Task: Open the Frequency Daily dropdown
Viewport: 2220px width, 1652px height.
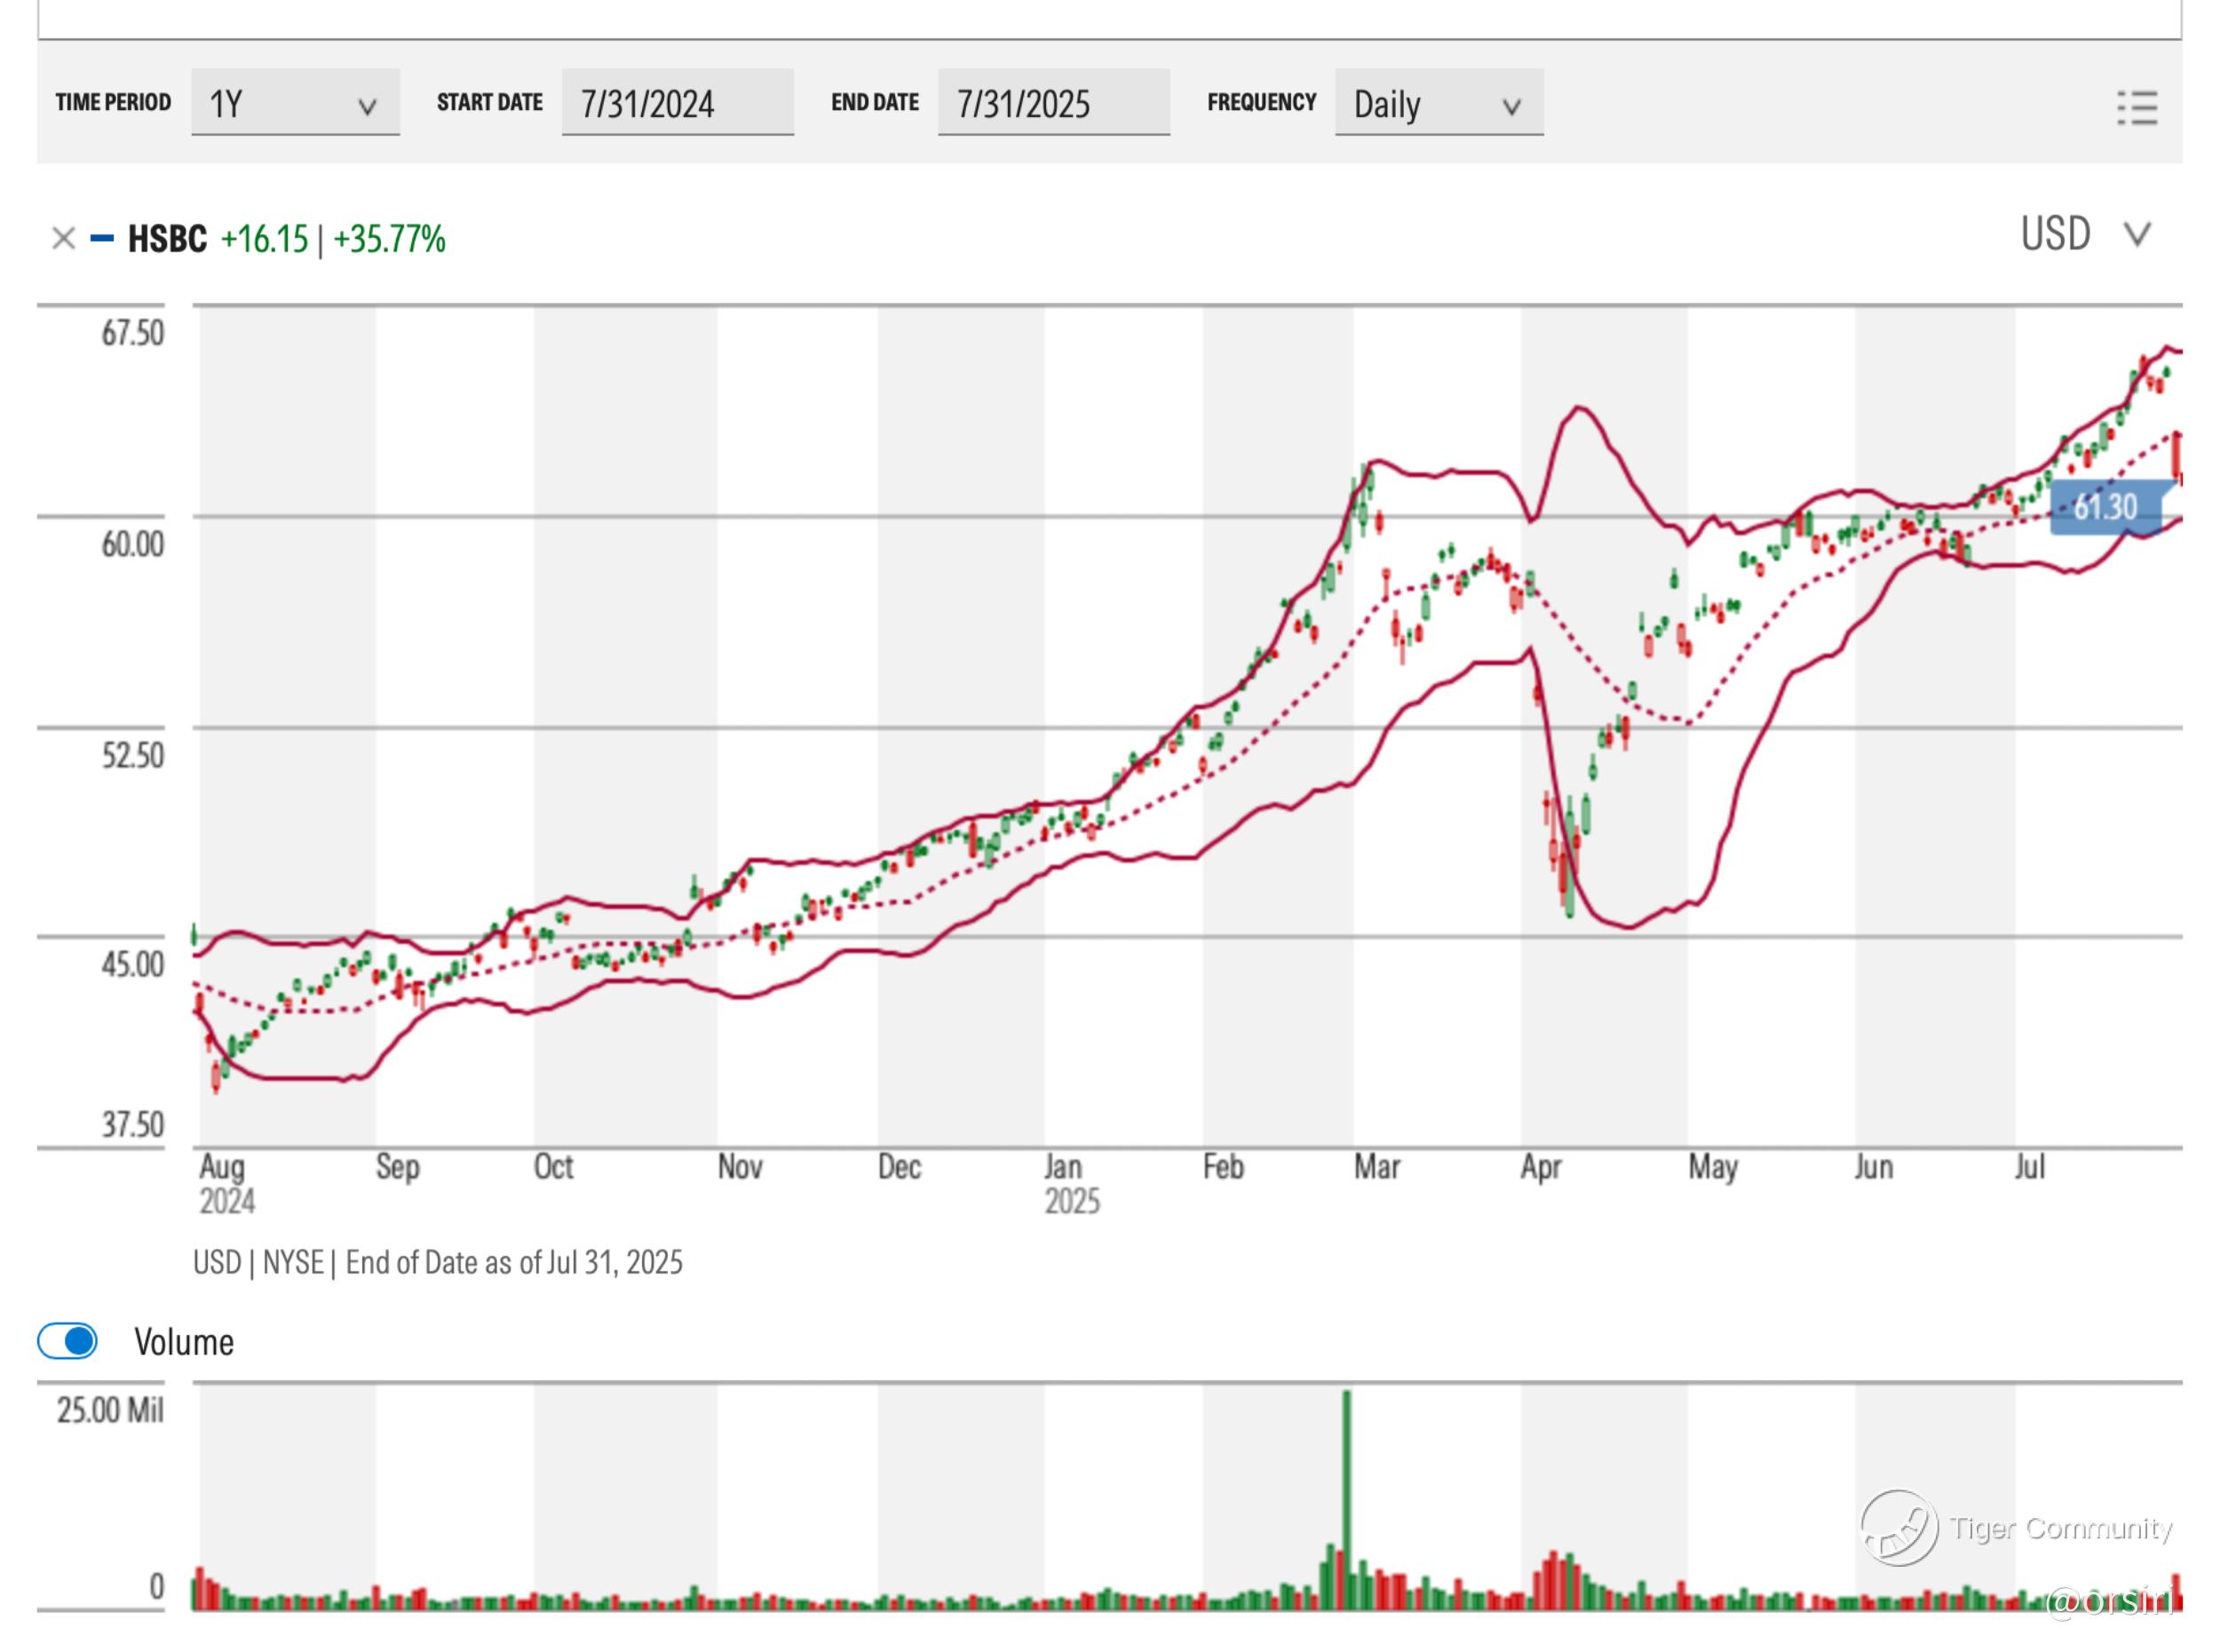Action: coord(1438,103)
